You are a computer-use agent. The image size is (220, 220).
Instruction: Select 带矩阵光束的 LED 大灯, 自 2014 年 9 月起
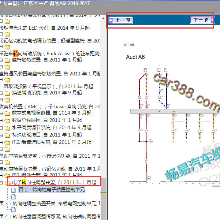pos(45,28)
